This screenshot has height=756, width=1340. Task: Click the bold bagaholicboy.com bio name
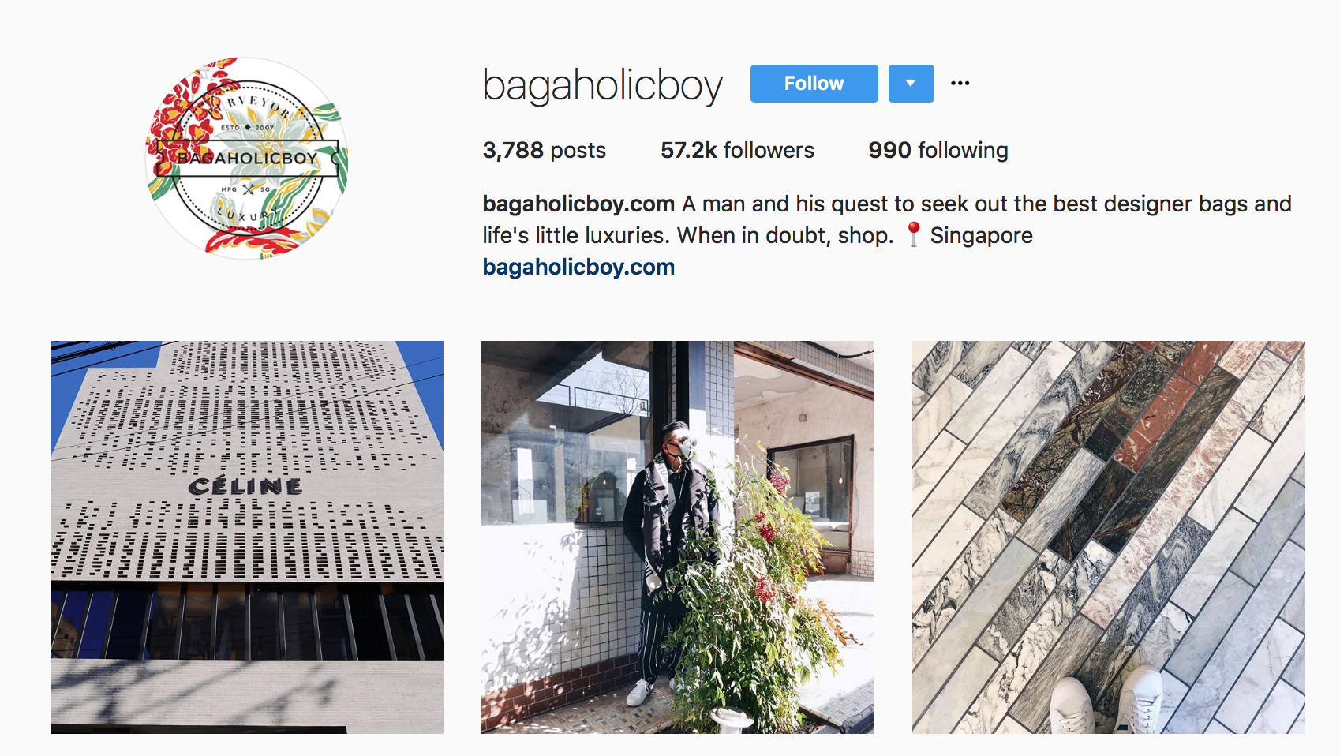[578, 204]
